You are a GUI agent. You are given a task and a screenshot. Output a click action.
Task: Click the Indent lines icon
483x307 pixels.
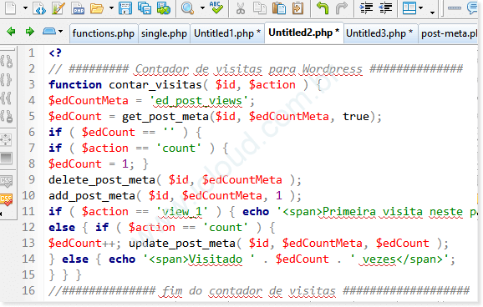coord(366,8)
